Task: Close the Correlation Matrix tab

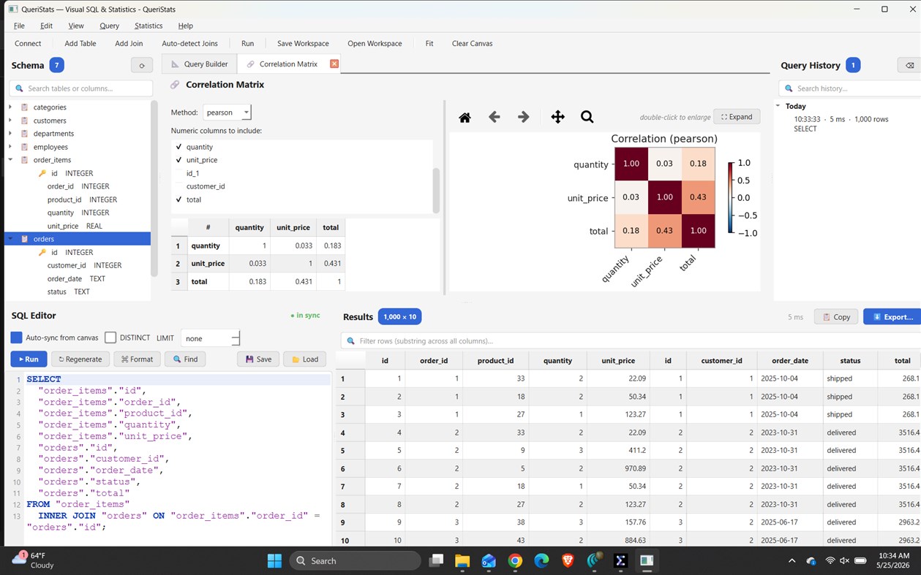Action: [x=334, y=64]
